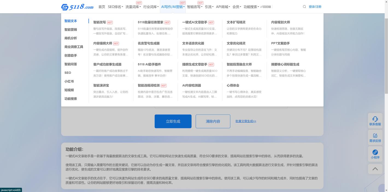
Task: Expand the SEO排名 dropdown
Action: pos(116,7)
